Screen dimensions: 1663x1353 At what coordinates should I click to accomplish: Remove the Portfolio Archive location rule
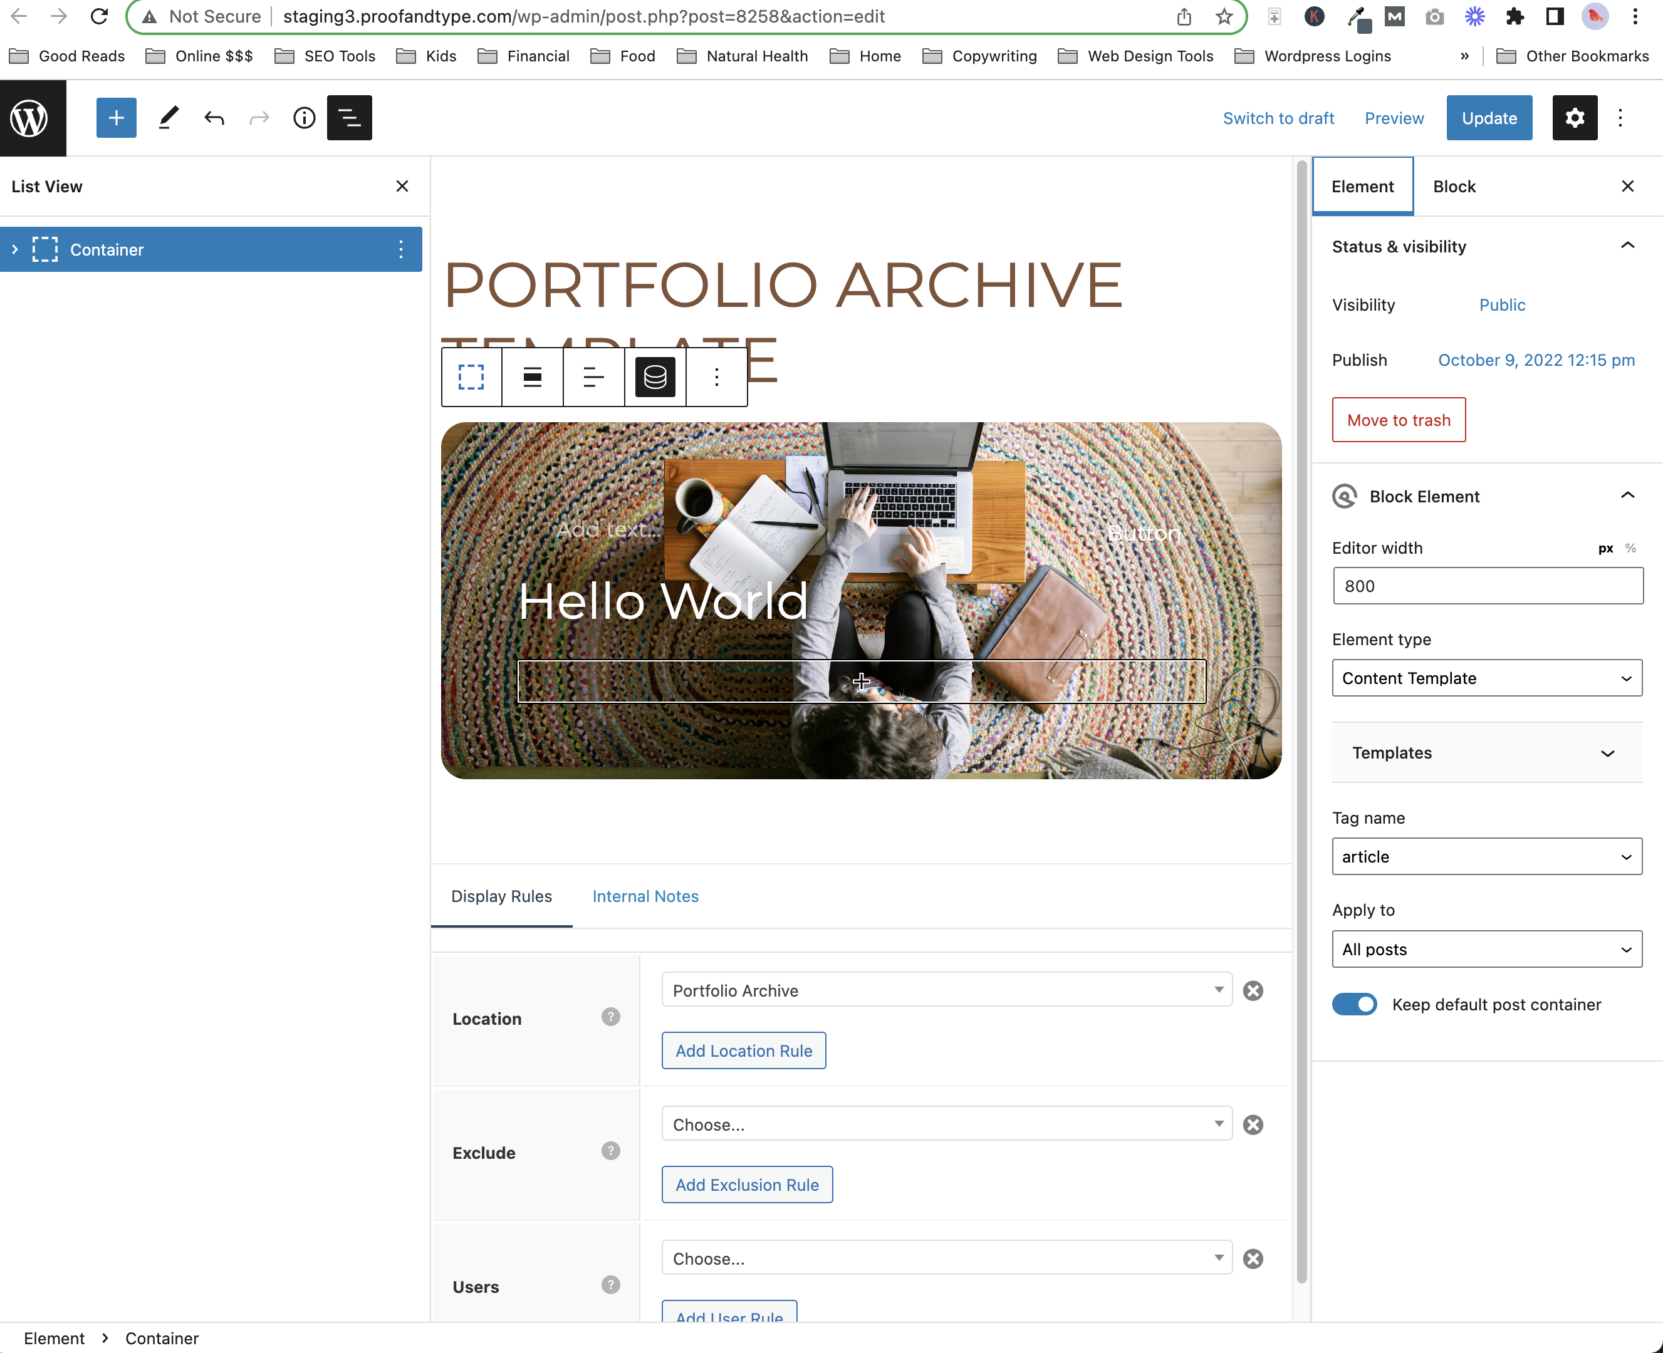pos(1253,990)
